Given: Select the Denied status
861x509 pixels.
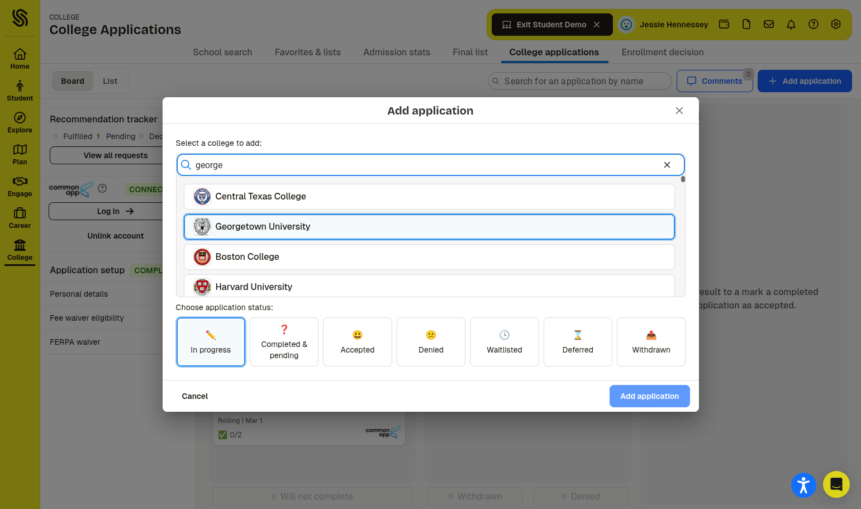Looking at the screenshot, I should pos(431,342).
